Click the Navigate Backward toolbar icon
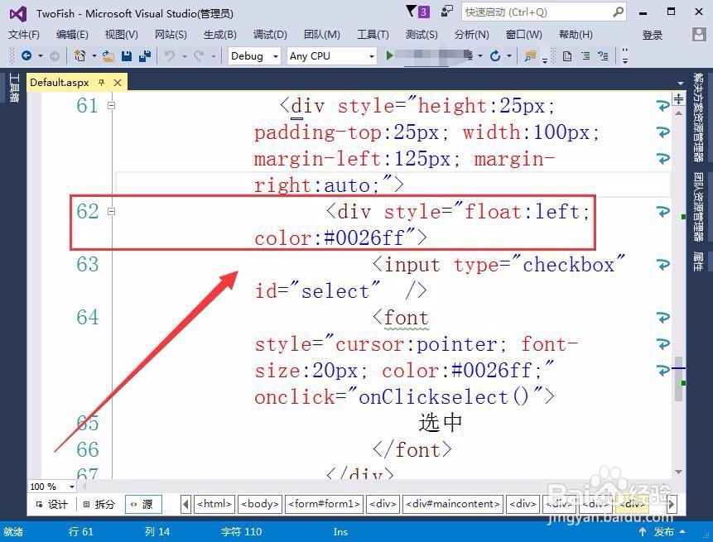The width and height of the screenshot is (713, 542). tap(26, 56)
